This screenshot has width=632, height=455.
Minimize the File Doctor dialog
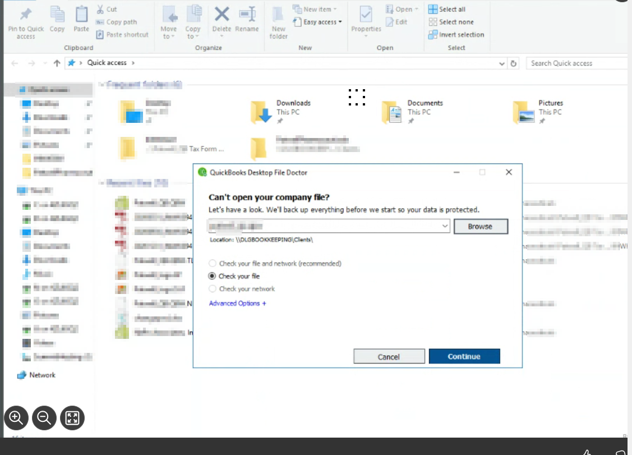tap(456, 172)
